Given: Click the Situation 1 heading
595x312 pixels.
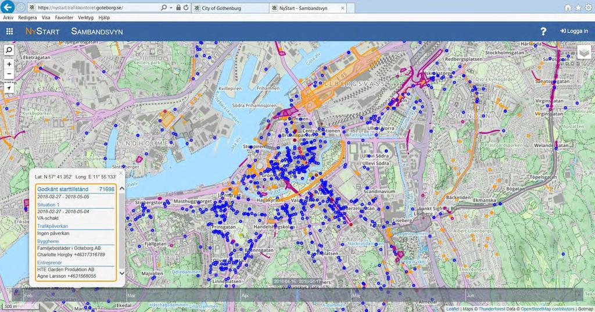Looking at the screenshot, I should tap(48, 205).
